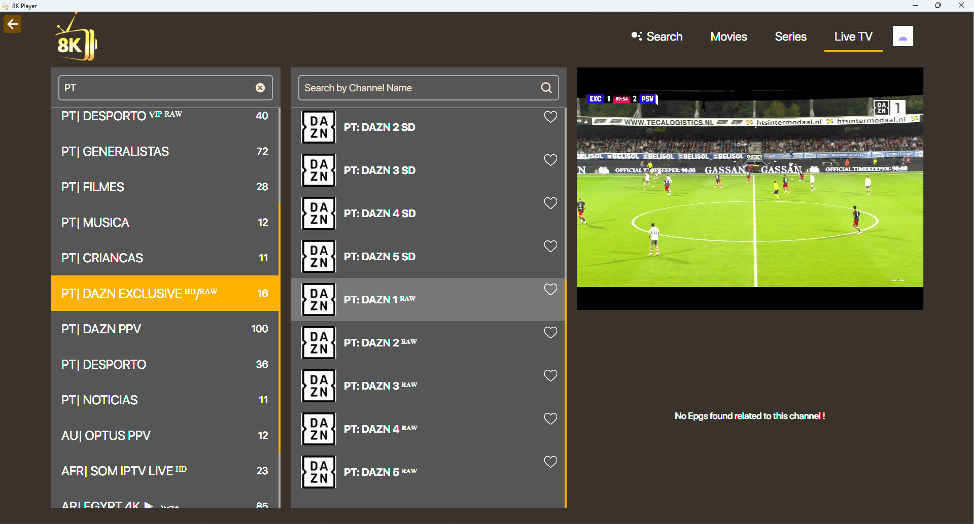The width and height of the screenshot is (974, 524).
Task: Go back using the arrow button
Action: [13, 24]
